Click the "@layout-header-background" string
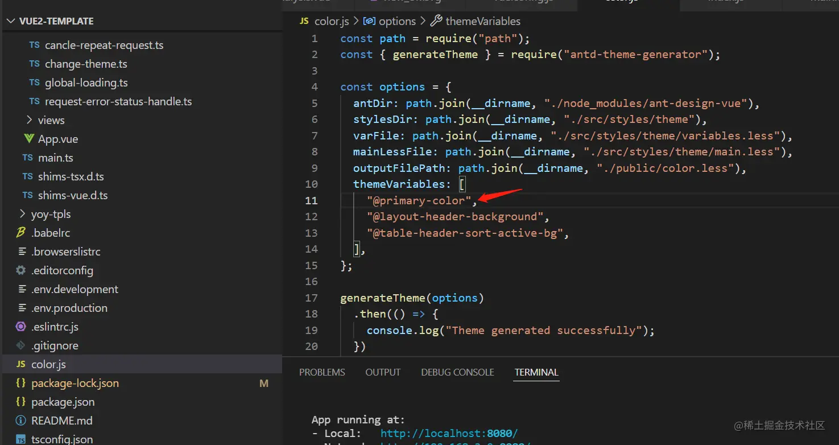839x445 pixels. (456, 217)
